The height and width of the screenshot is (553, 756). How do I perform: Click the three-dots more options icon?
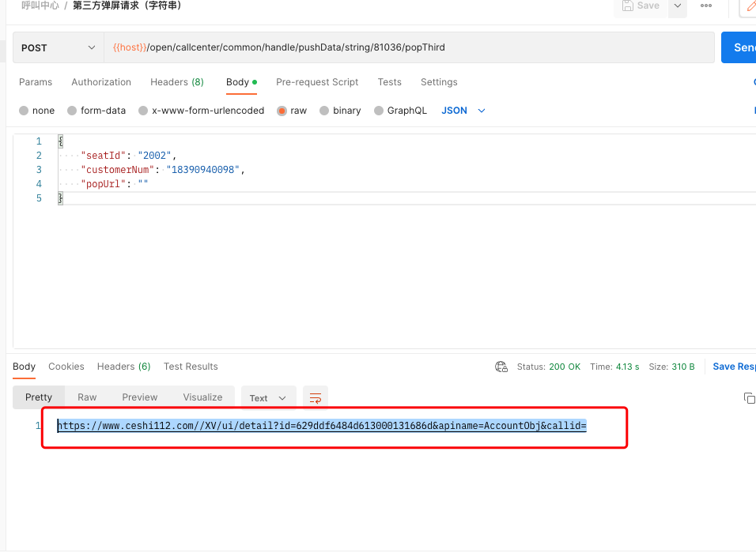pyautogui.click(x=706, y=6)
